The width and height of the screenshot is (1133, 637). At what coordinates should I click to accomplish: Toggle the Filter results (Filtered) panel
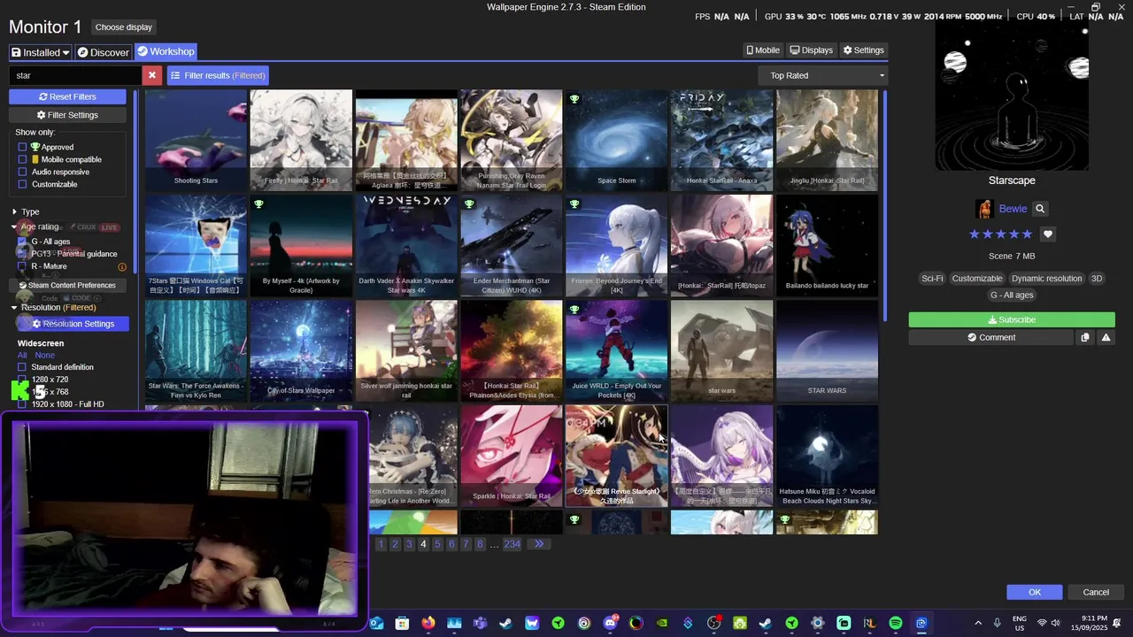(x=218, y=75)
